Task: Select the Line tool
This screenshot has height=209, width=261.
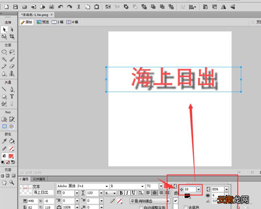Action: tap(4, 89)
